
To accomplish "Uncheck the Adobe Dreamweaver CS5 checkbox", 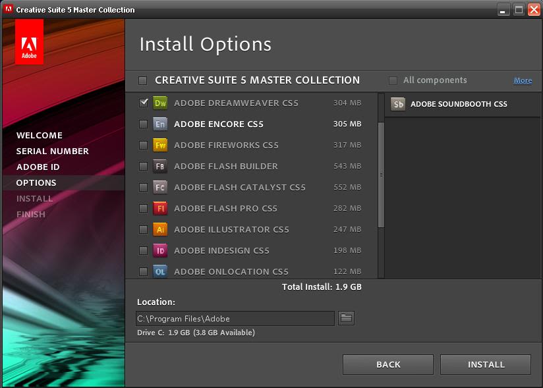I will pos(144,103).
